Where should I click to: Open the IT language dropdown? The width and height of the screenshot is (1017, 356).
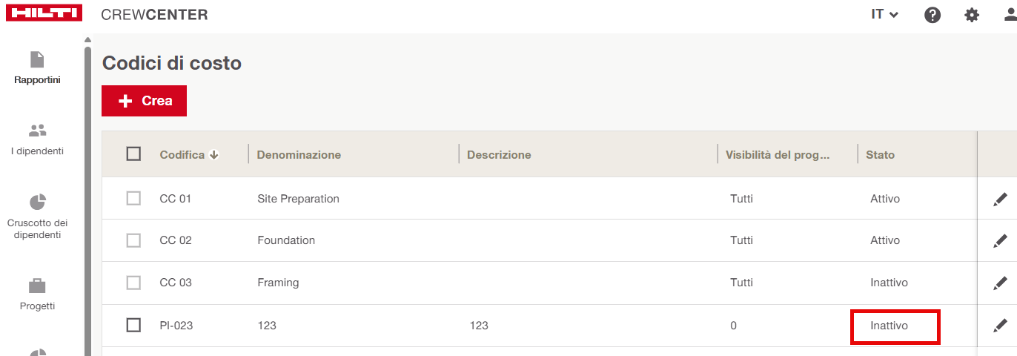point(884,14)
